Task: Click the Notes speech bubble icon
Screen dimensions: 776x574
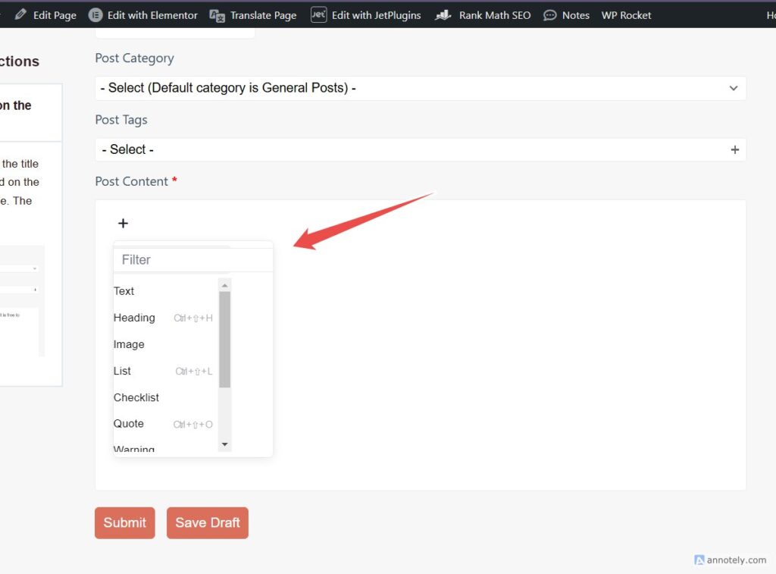Action: [x=550, y=15]
